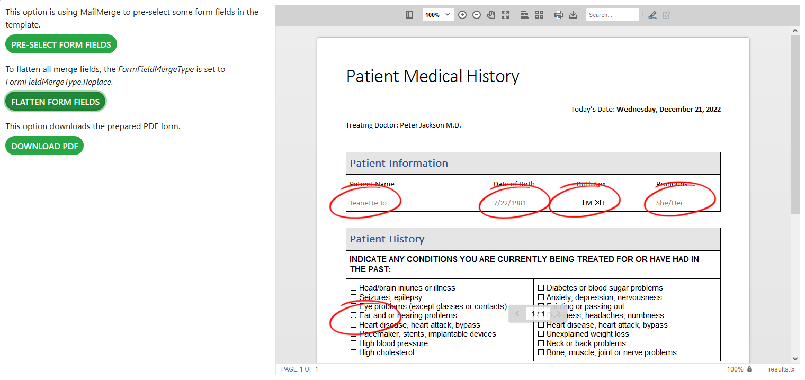Click the Jeanette Jo name value
The image size is (805, 380).
(x=368, y=203)
